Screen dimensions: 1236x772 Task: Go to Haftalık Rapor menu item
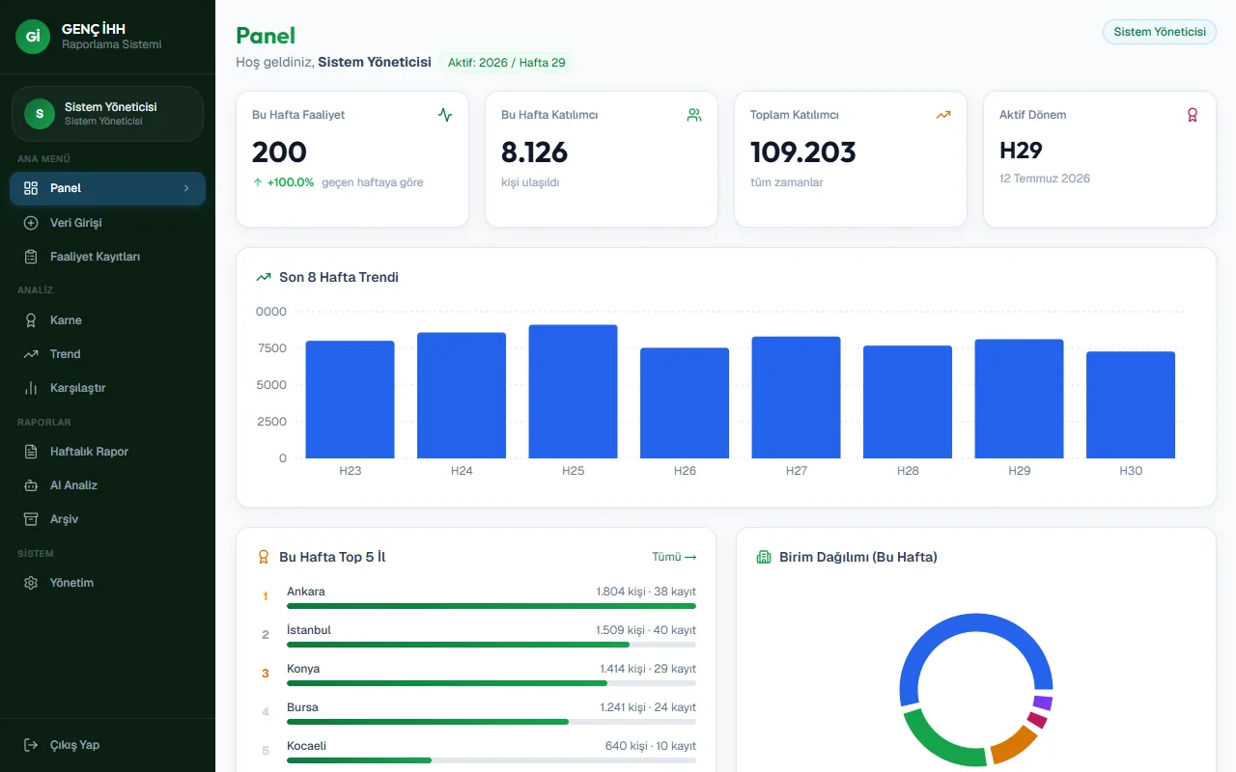pyautogui.click(x=107, y=452)
